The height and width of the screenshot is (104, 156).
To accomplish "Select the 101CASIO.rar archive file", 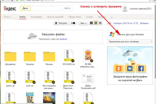I will [68, 55].
